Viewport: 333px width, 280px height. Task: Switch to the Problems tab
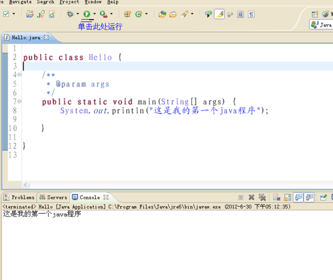tap(19, 197)
